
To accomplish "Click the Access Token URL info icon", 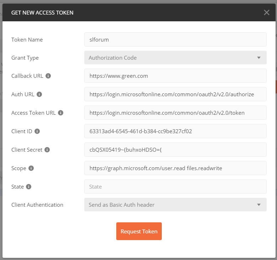I will coord(60,113).
